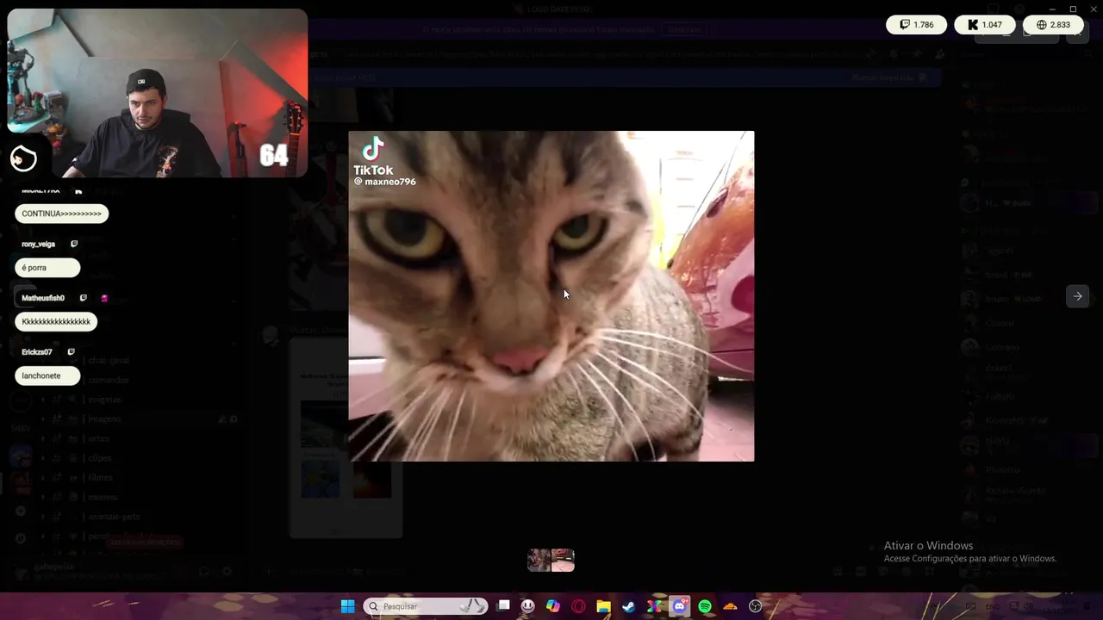This screenshot has width=1103, height=620.
Task: Open filmes Discord channel
Action: click(100, 478)
